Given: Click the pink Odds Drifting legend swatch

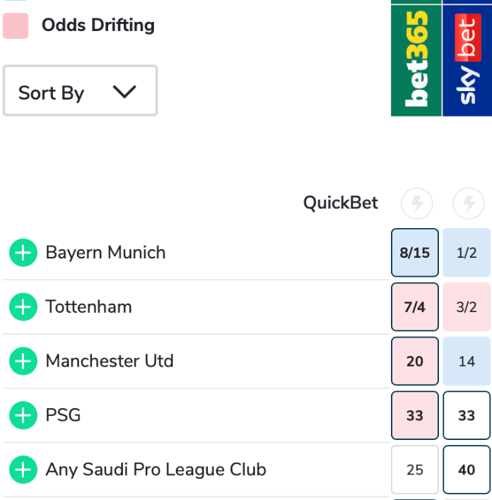Looking at the screenshot, I should 16,26.
